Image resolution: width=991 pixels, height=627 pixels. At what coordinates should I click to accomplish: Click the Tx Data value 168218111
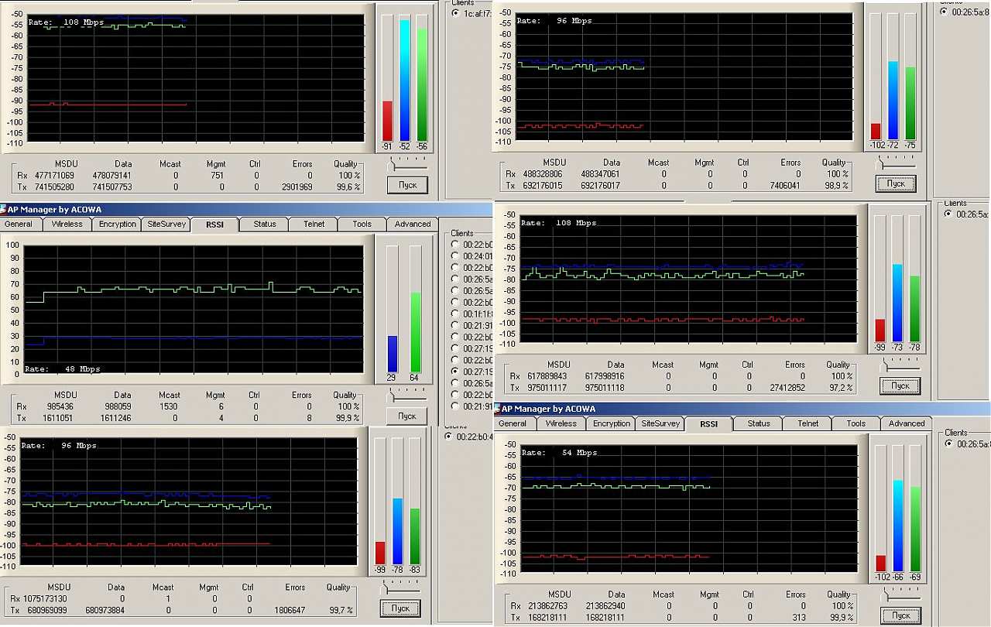pyautogui.click(x=605, y=617)
